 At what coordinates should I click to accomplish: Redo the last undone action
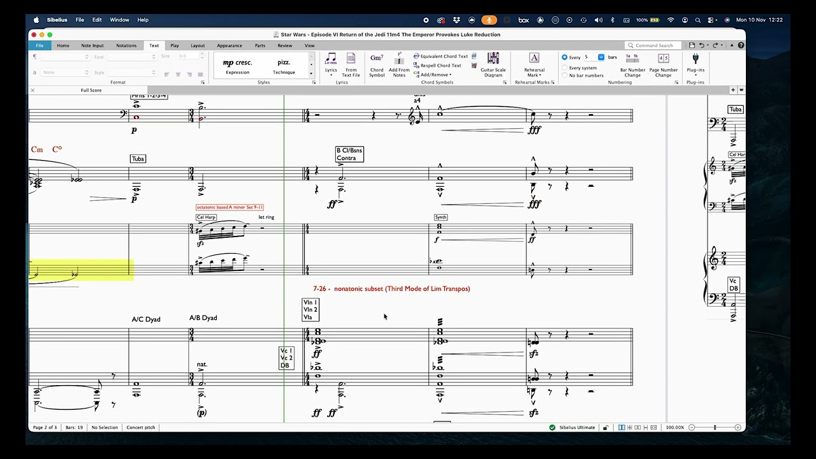[715, 45]
